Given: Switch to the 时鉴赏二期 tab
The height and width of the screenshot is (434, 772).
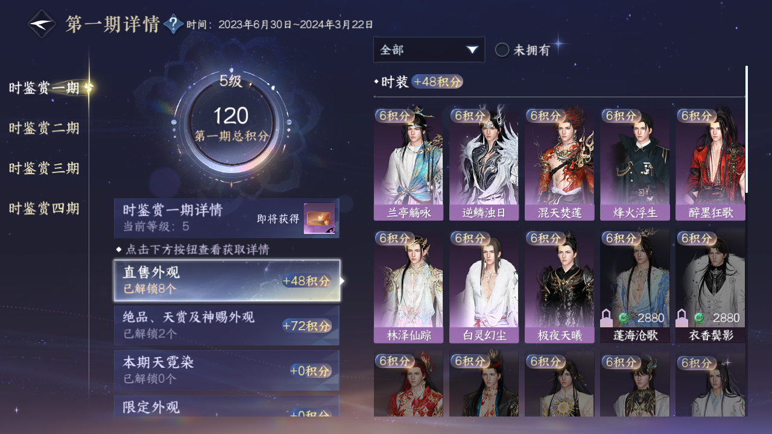Looking at the screenshot, I should click(44, 128).
